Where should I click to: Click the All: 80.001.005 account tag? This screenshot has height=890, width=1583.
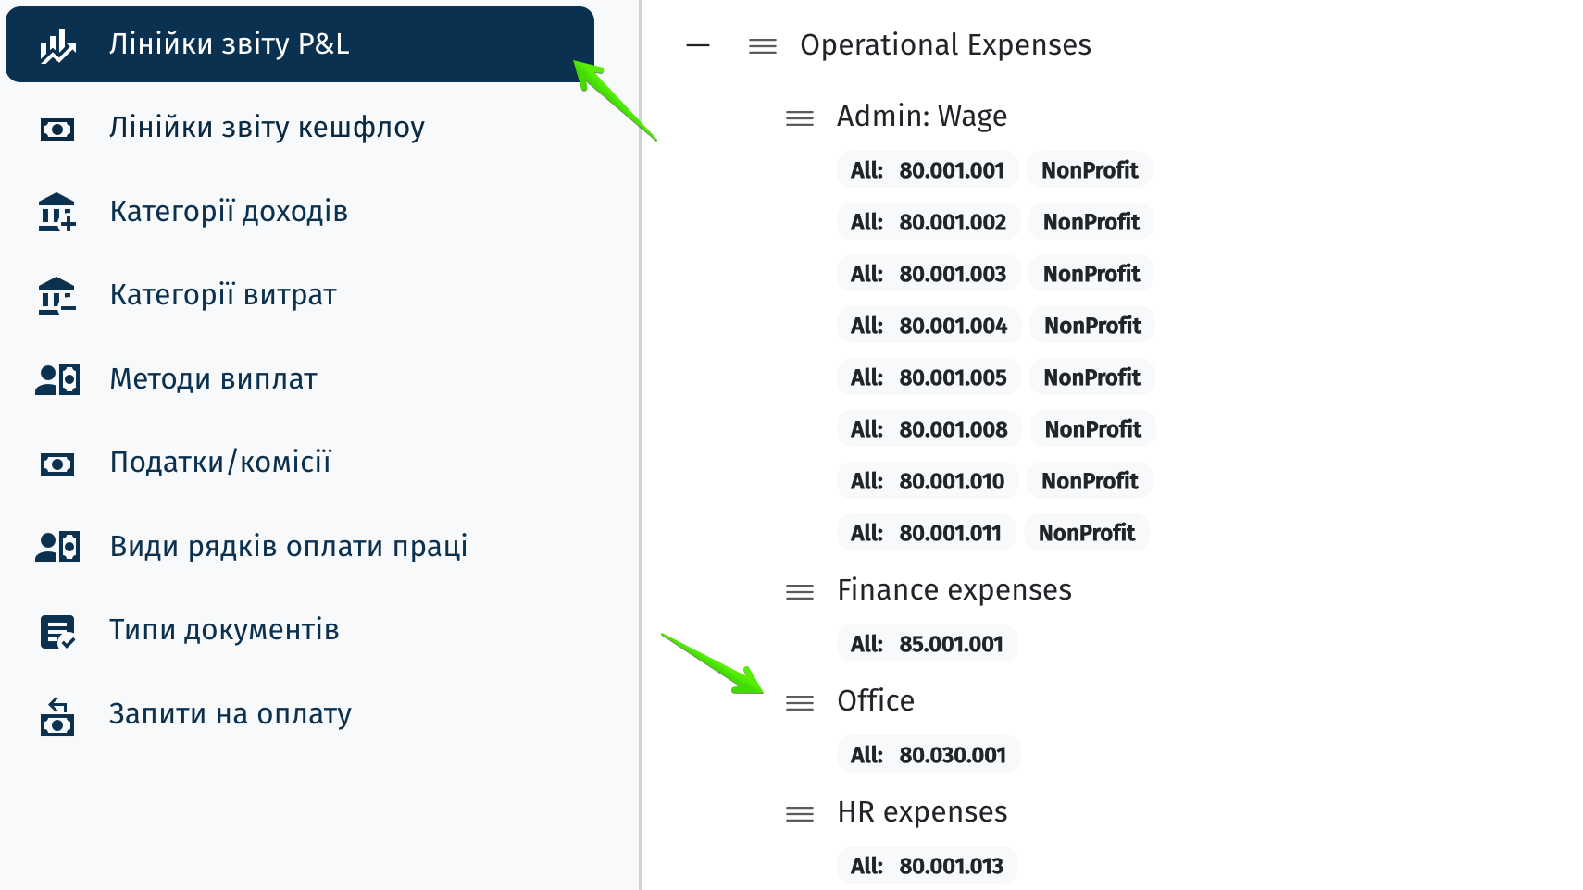tap(929, 377)
